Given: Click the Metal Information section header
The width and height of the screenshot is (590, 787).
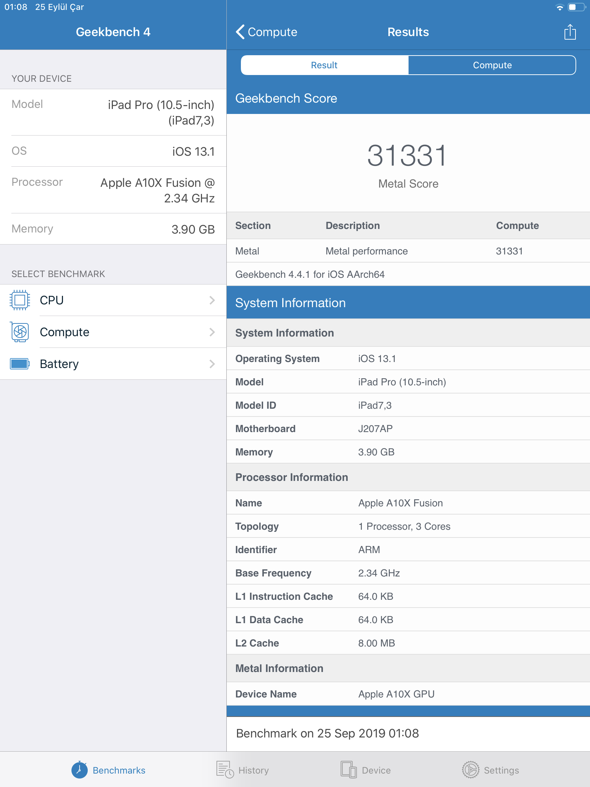Looking at the screenshot, I should [279, 668].
